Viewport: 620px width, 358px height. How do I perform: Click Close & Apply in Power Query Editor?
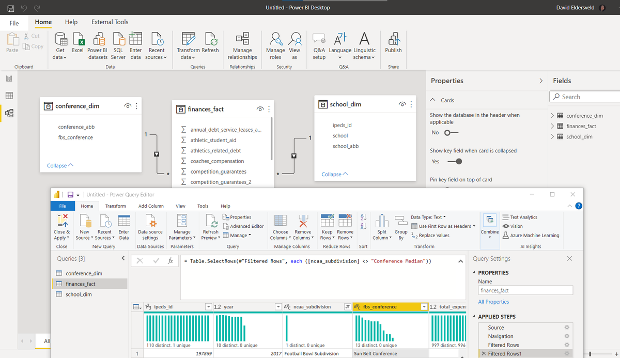pos(62,227)
